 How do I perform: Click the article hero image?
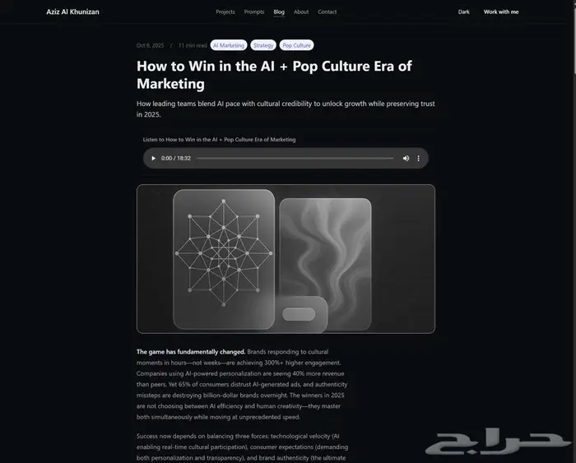[x=286, y=259]
